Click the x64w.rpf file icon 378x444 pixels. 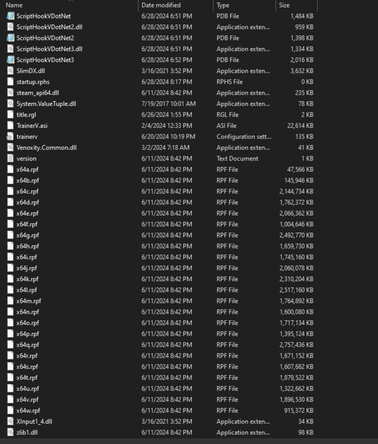point(11,411)
